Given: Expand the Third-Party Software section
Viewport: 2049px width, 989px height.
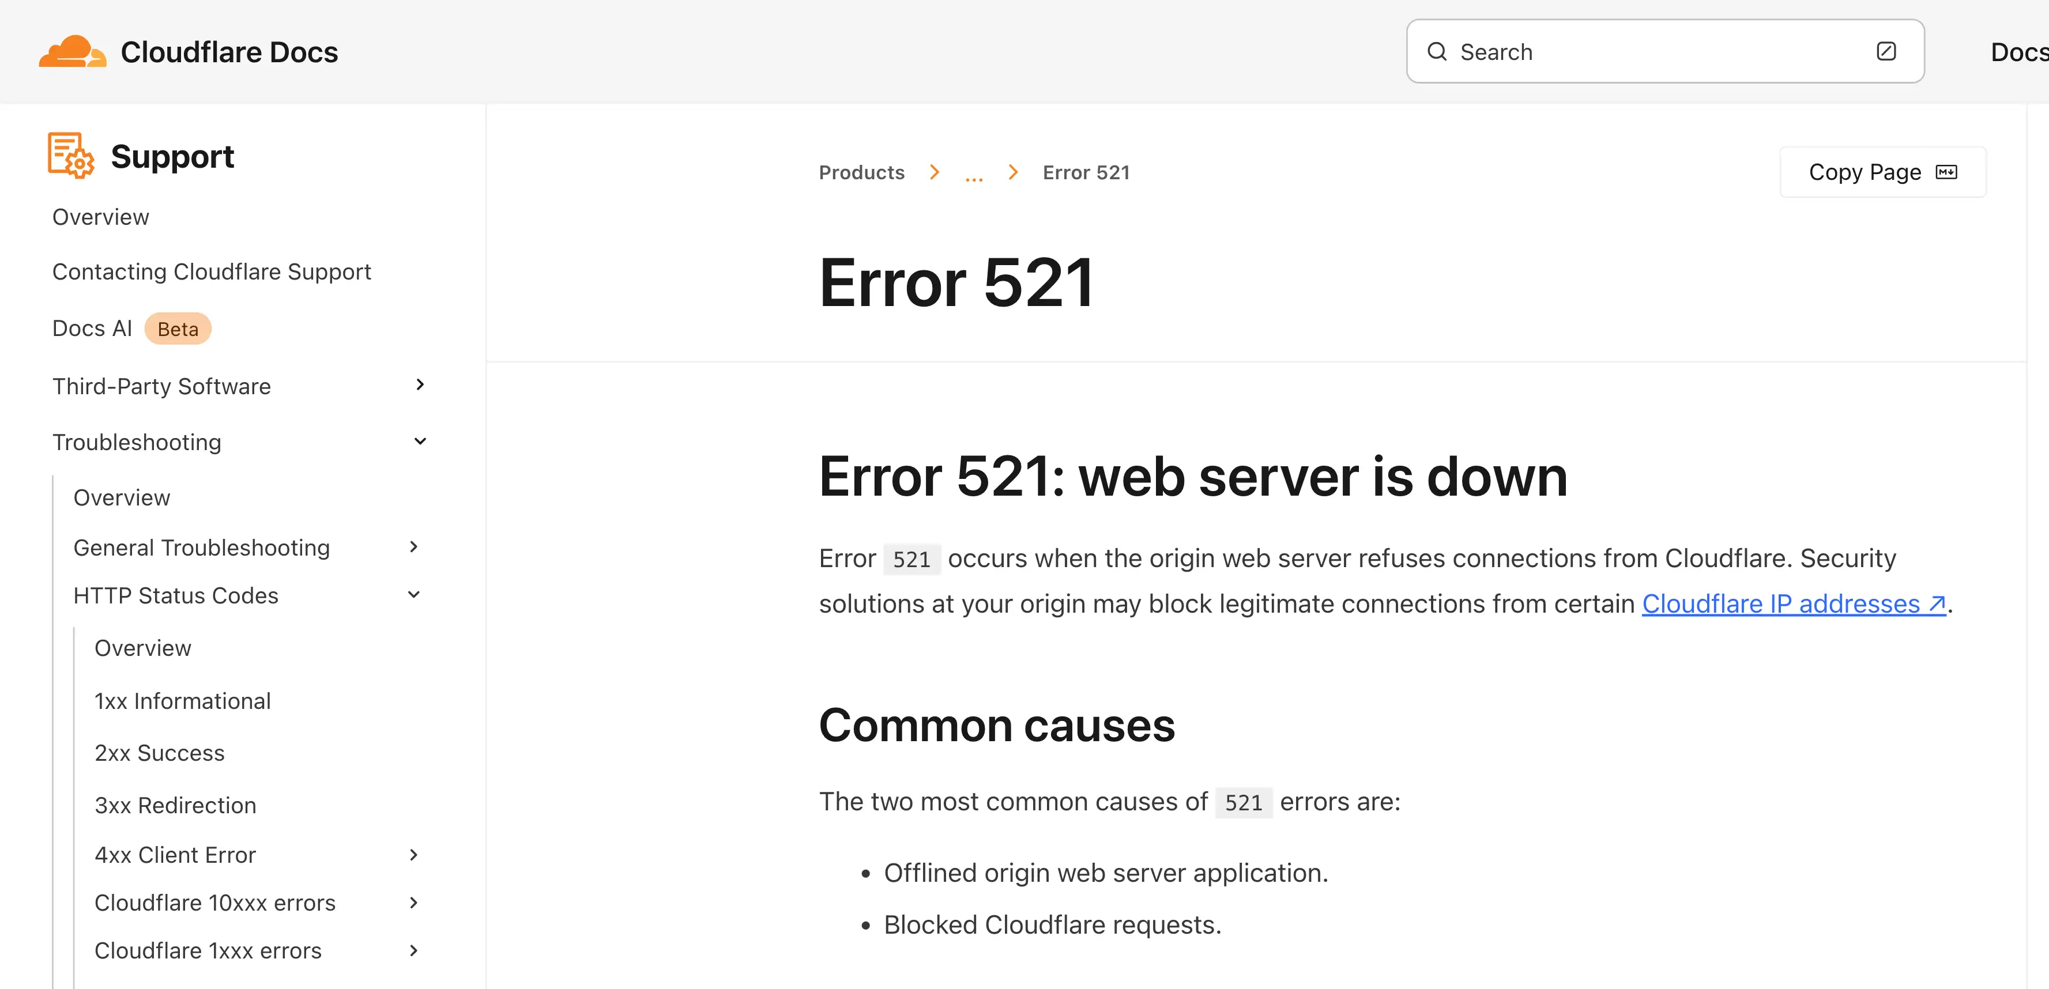Looking at the screenshot, I should tap(420, 386).
